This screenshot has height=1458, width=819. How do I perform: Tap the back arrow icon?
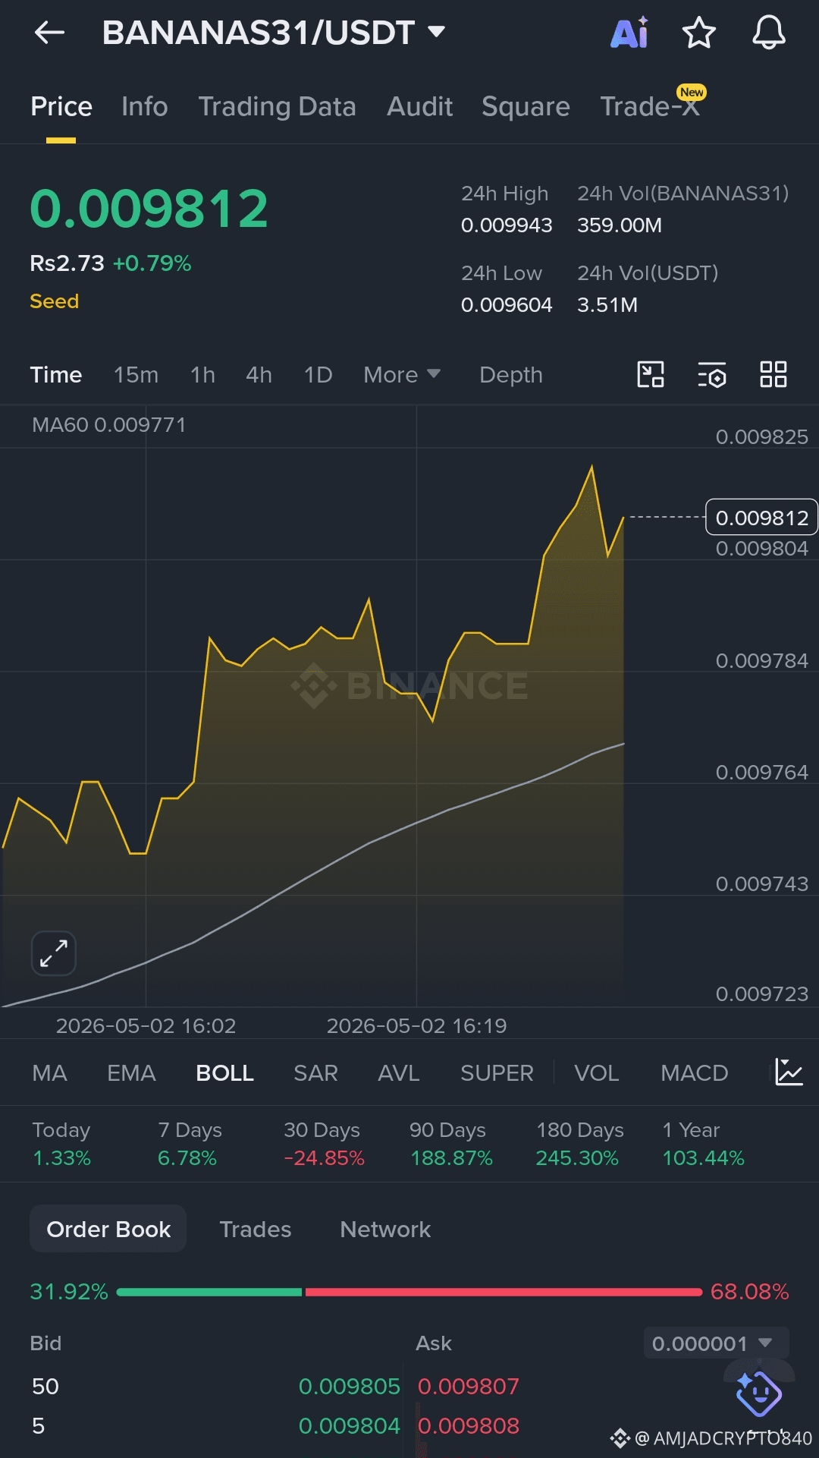click(50, 33)
